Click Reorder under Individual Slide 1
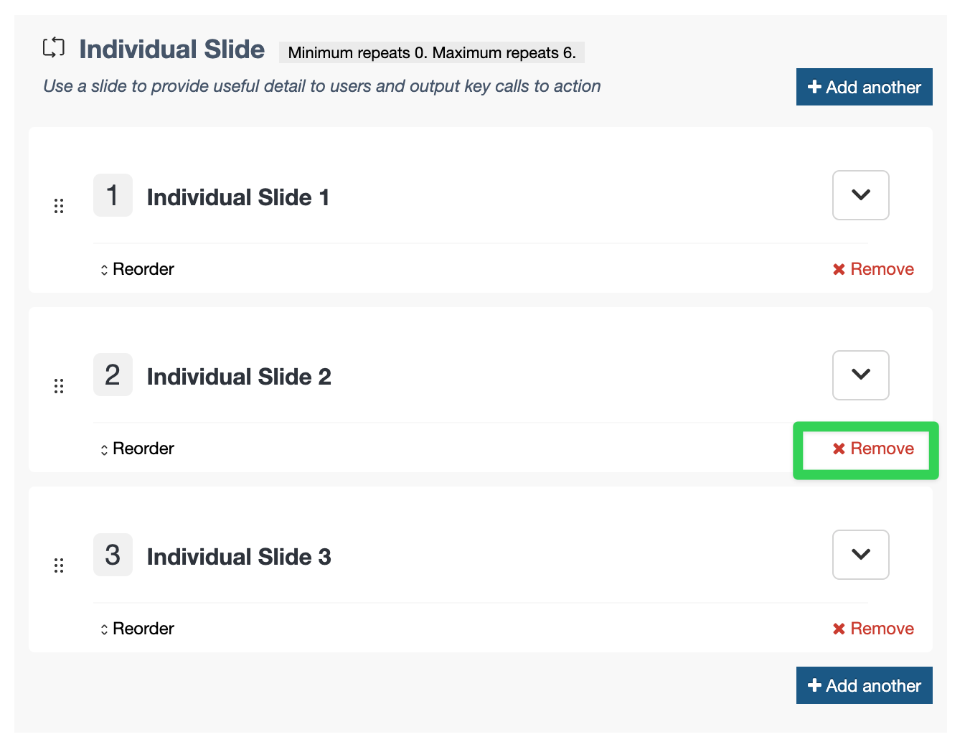Screen dimensions: 970x742 click(137, 269)
